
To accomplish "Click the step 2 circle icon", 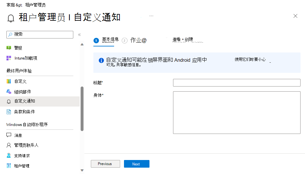I will (x=125, y=41).
